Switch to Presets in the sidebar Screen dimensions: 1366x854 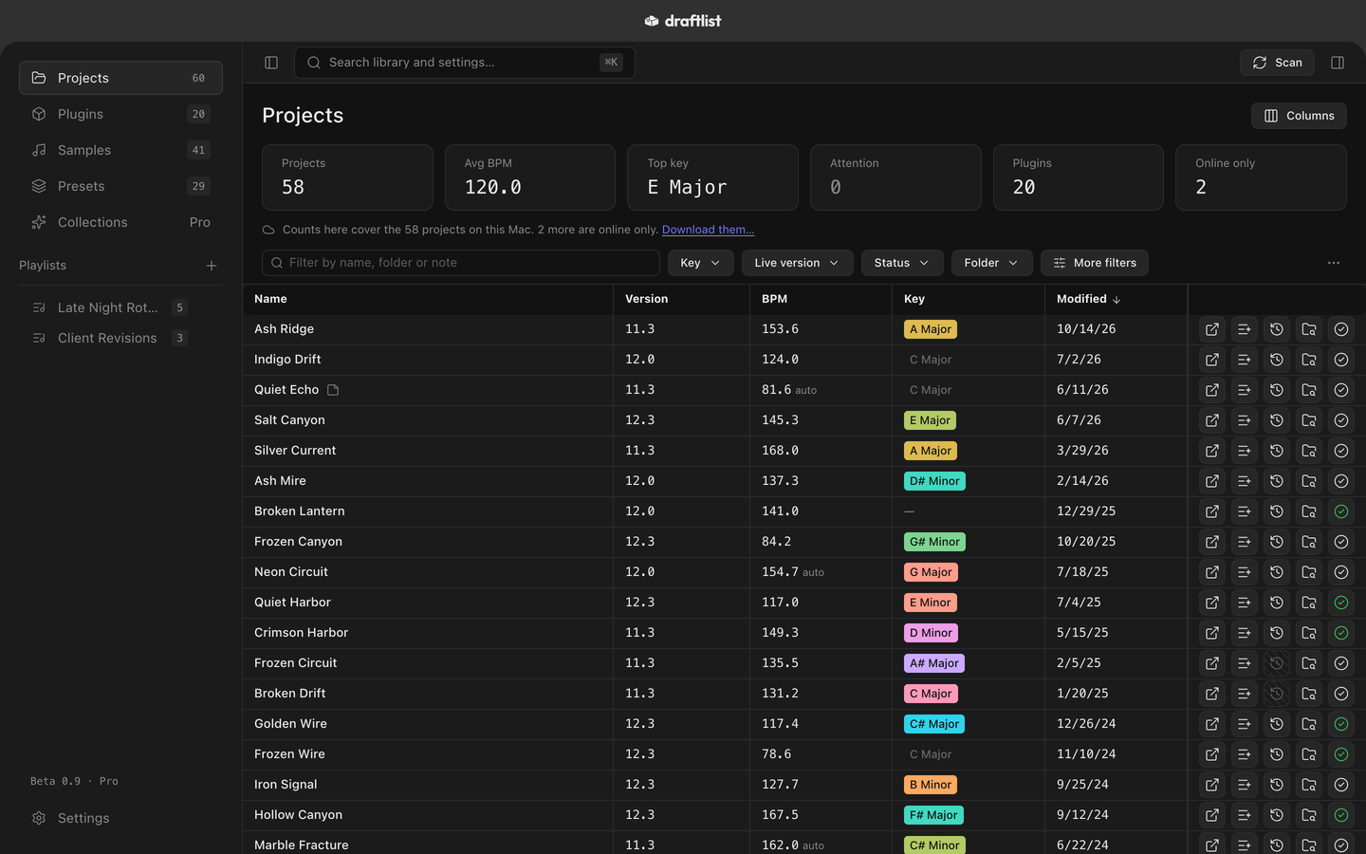tap(120, 186)
